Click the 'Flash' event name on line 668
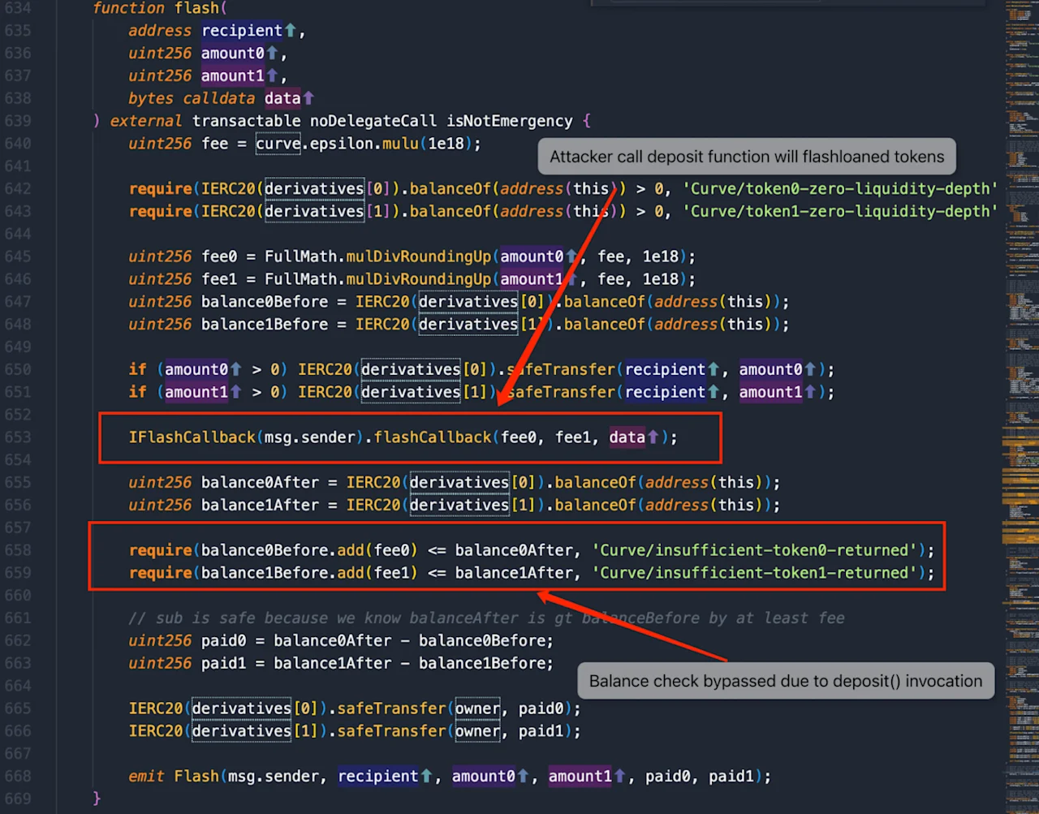Image resolution: width=1039 pixels, height=814 pixels. 196,777
